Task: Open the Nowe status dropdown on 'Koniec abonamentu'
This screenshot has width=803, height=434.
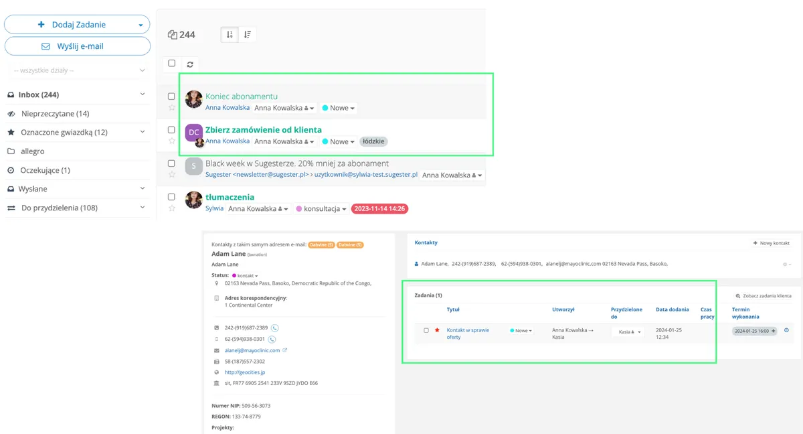Action: (x=339, y=108)
